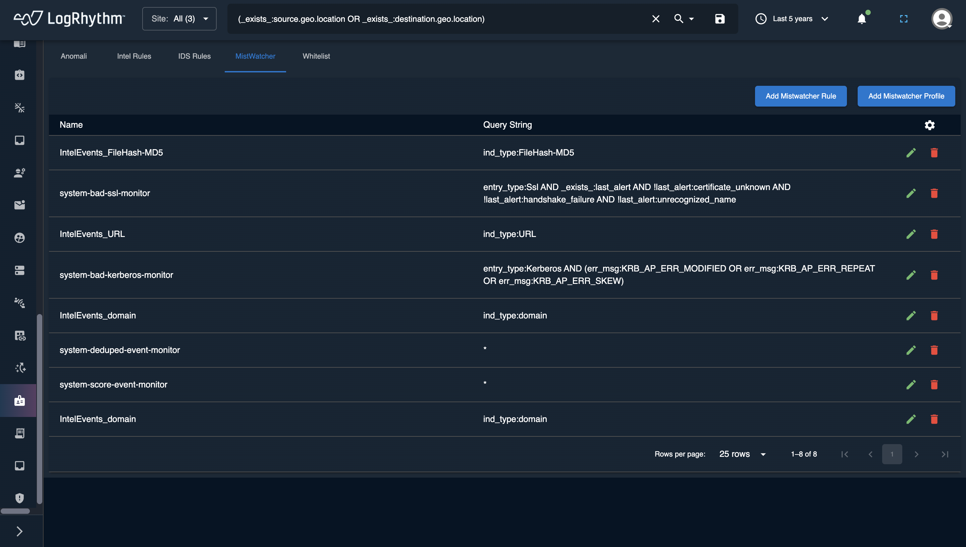This screenshot has height=547, width=966.
Task: Click the Add Mistwatcher Rule button
Action: (x=801, y=96)
